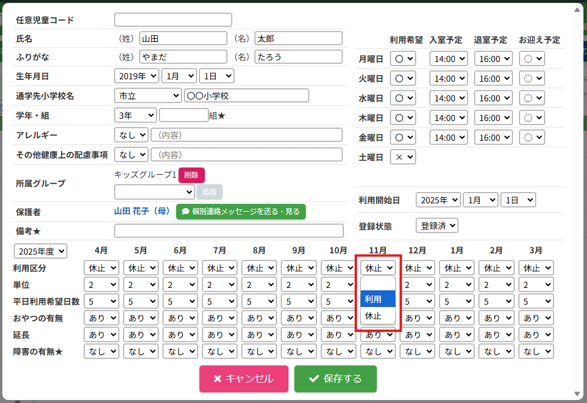
Task: Change the 学年 grade dropdown showing 3年
Action: pyautogui.click(x=135, y=115)
